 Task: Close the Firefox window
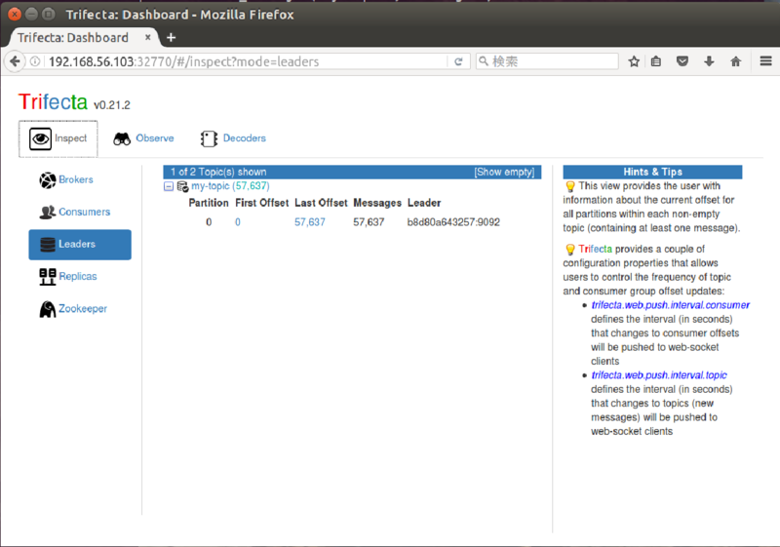15,15
